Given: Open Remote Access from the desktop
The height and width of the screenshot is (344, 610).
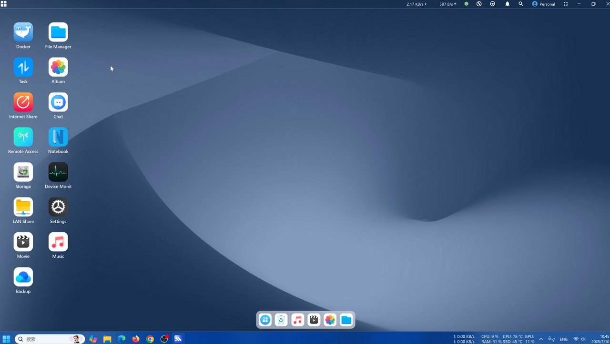Looking at the screenshot, I should [23, 137].
